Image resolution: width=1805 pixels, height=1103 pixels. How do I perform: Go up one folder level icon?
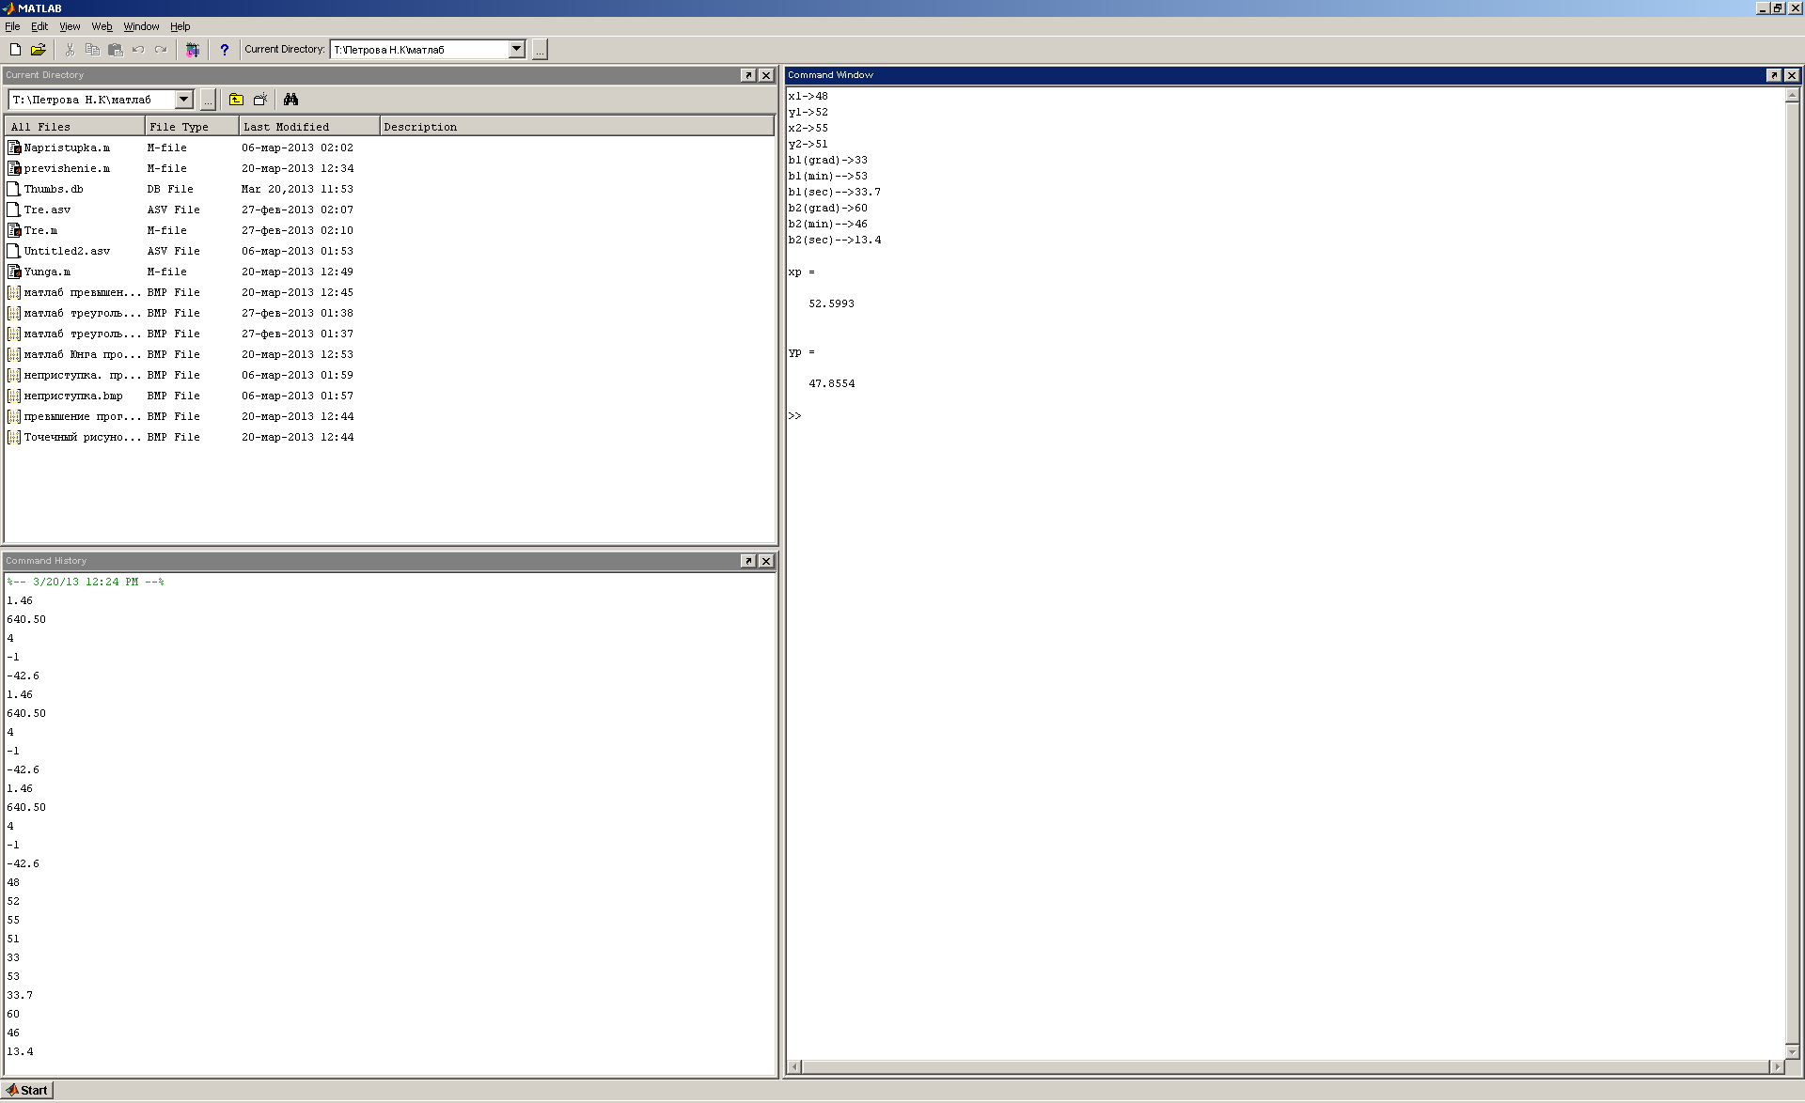236,100
